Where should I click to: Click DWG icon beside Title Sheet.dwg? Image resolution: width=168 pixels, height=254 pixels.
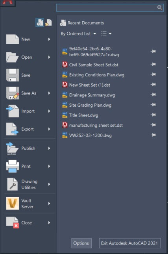click(x=65, y=115)
